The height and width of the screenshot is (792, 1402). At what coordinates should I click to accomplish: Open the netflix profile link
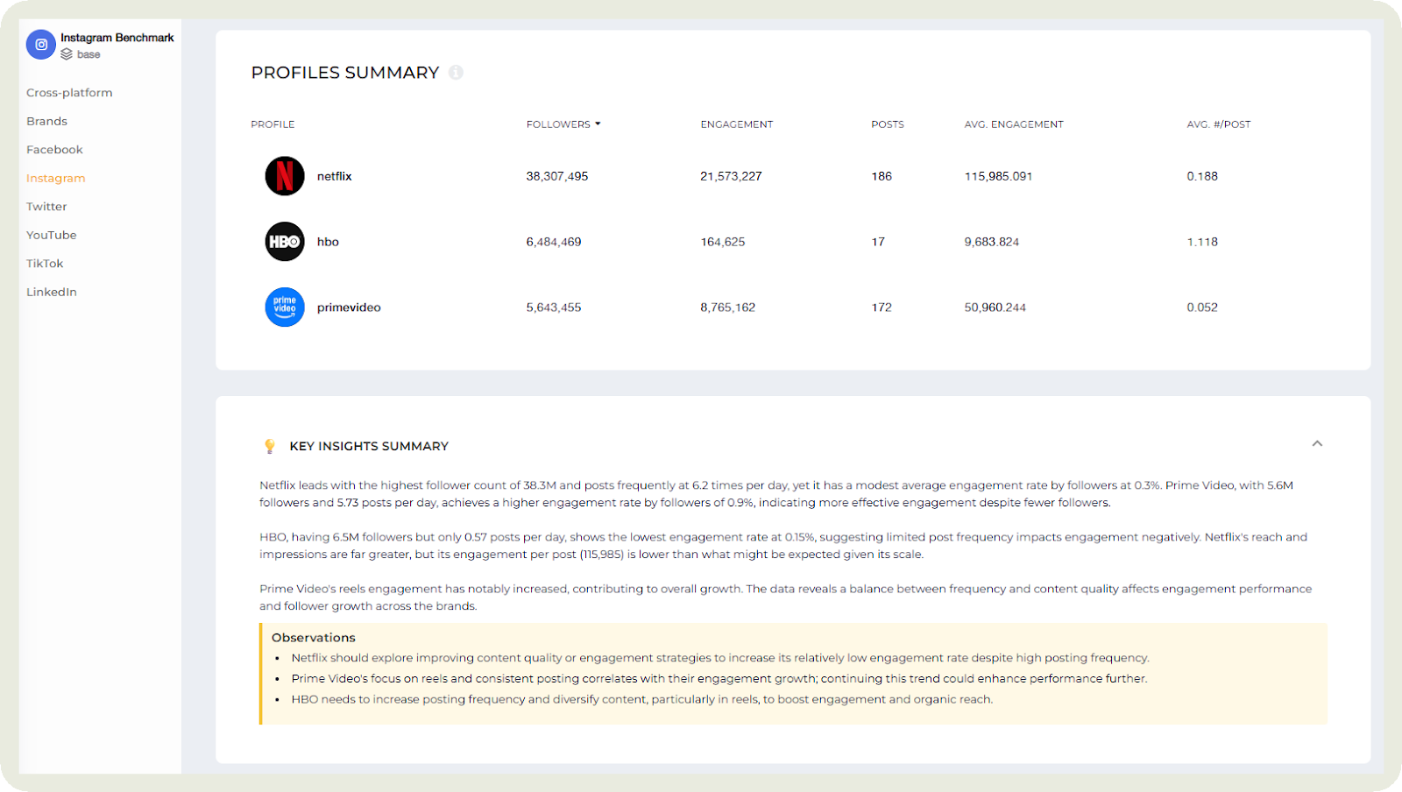334,175
